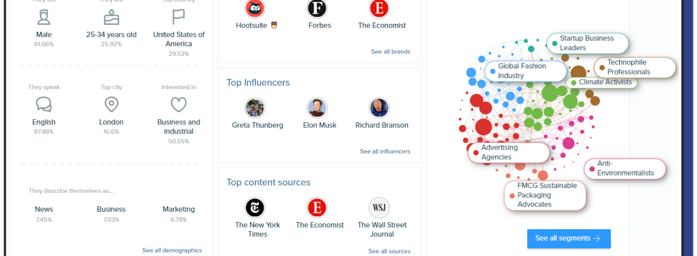The image size is (697, 256).
Task: Follow the See all sources link
Action: click(389, 251)
